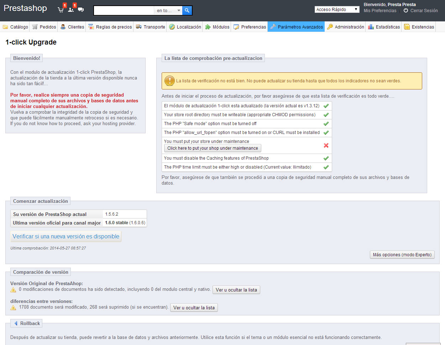Open the Administración menu
Viewport: 445px width, 345px height.
click(x=345, y=27)
